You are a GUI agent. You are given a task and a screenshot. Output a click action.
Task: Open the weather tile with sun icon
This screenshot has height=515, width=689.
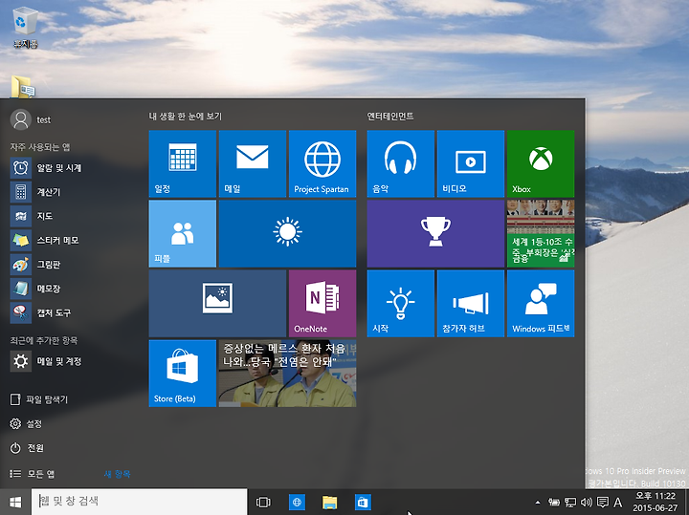click(287, 233)
